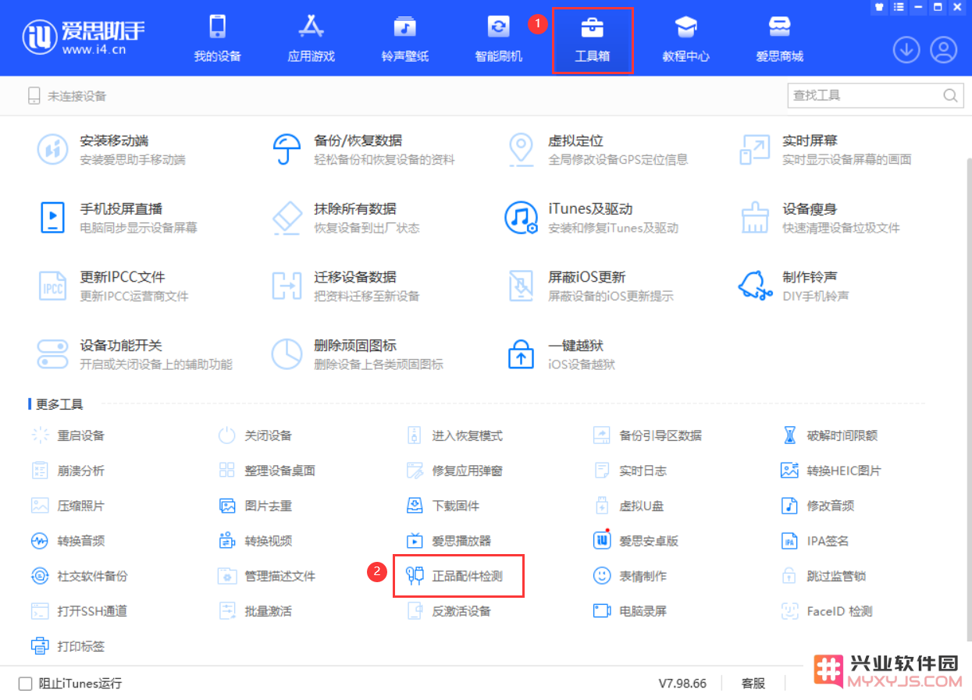Open 实时日志 tool
972x700 pixels.
tap(630, 471)
